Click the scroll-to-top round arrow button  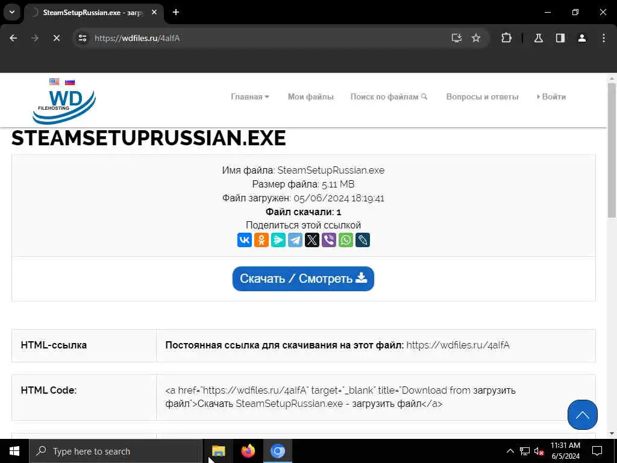(583, 415)
